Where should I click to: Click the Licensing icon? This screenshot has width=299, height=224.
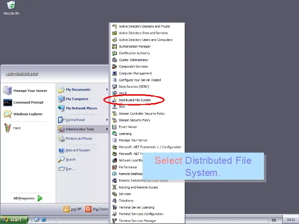point(114,133)
